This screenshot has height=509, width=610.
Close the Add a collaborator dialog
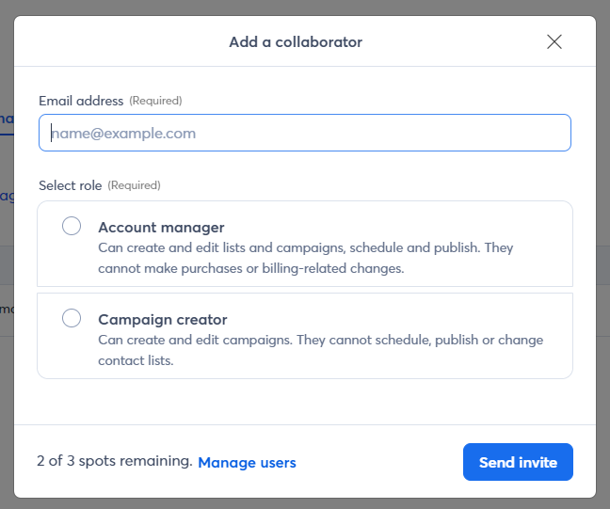(554, 41)
